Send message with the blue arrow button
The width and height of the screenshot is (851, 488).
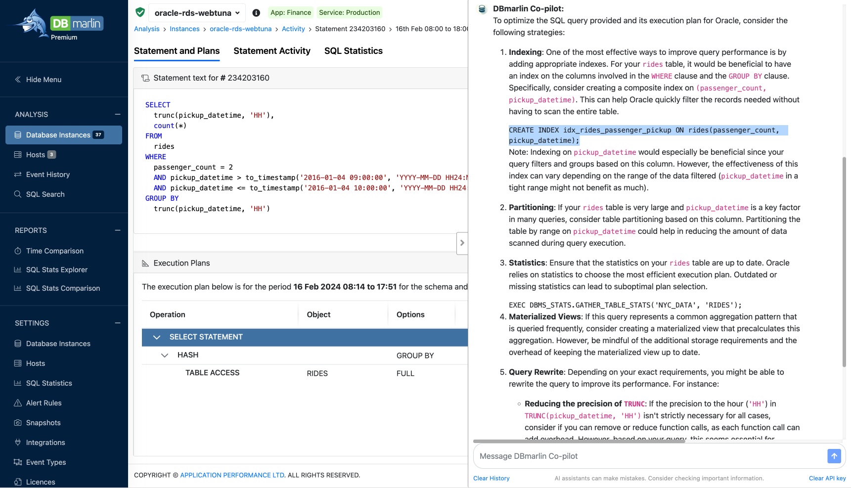(x=834, y=456)
